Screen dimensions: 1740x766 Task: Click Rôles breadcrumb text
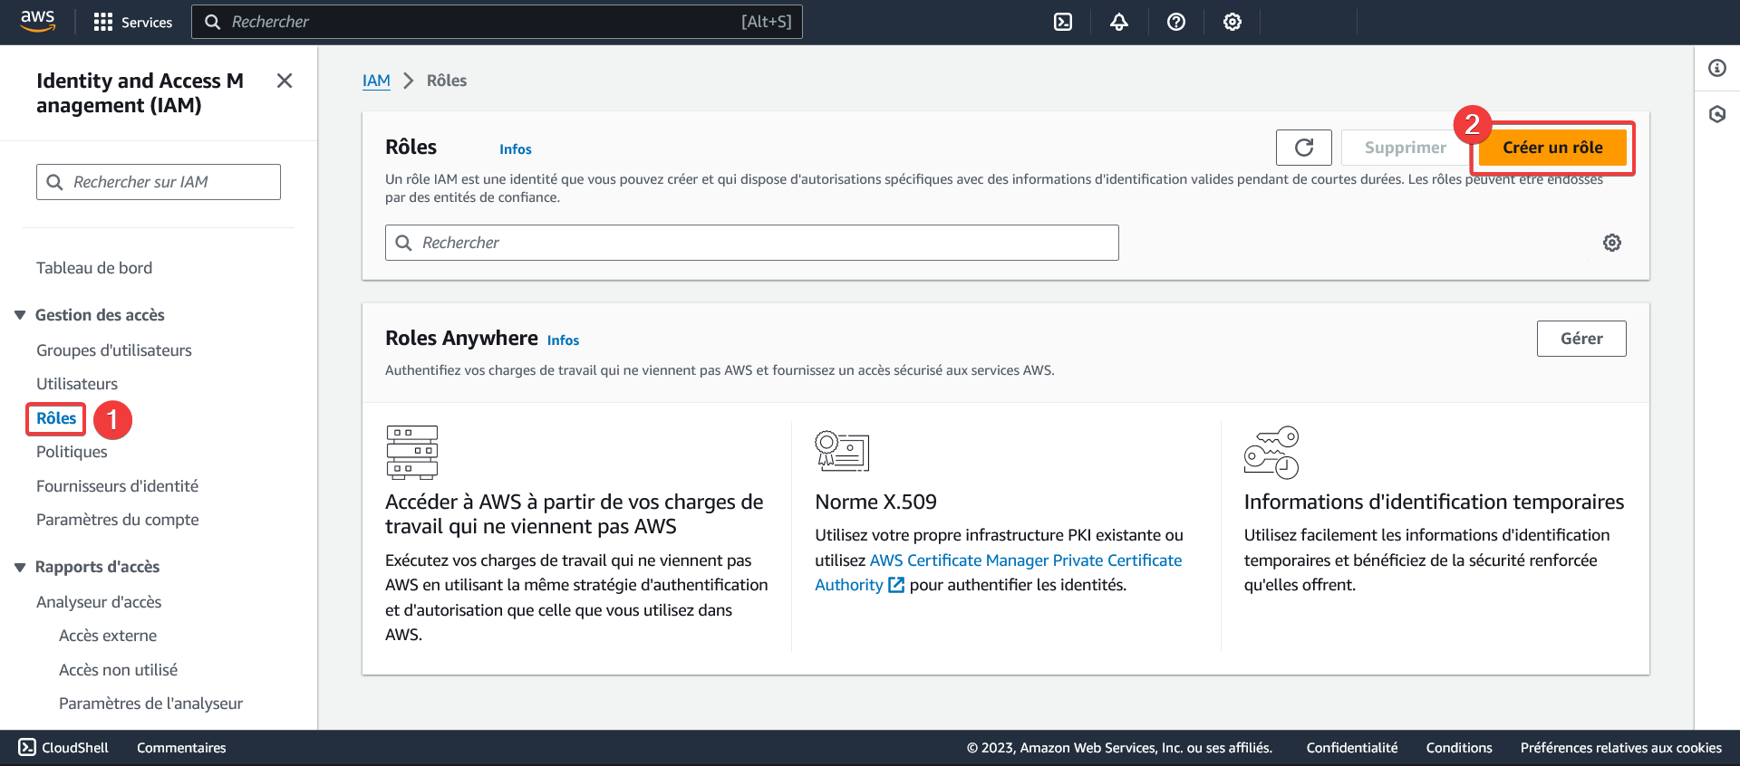tap(447, 81)
